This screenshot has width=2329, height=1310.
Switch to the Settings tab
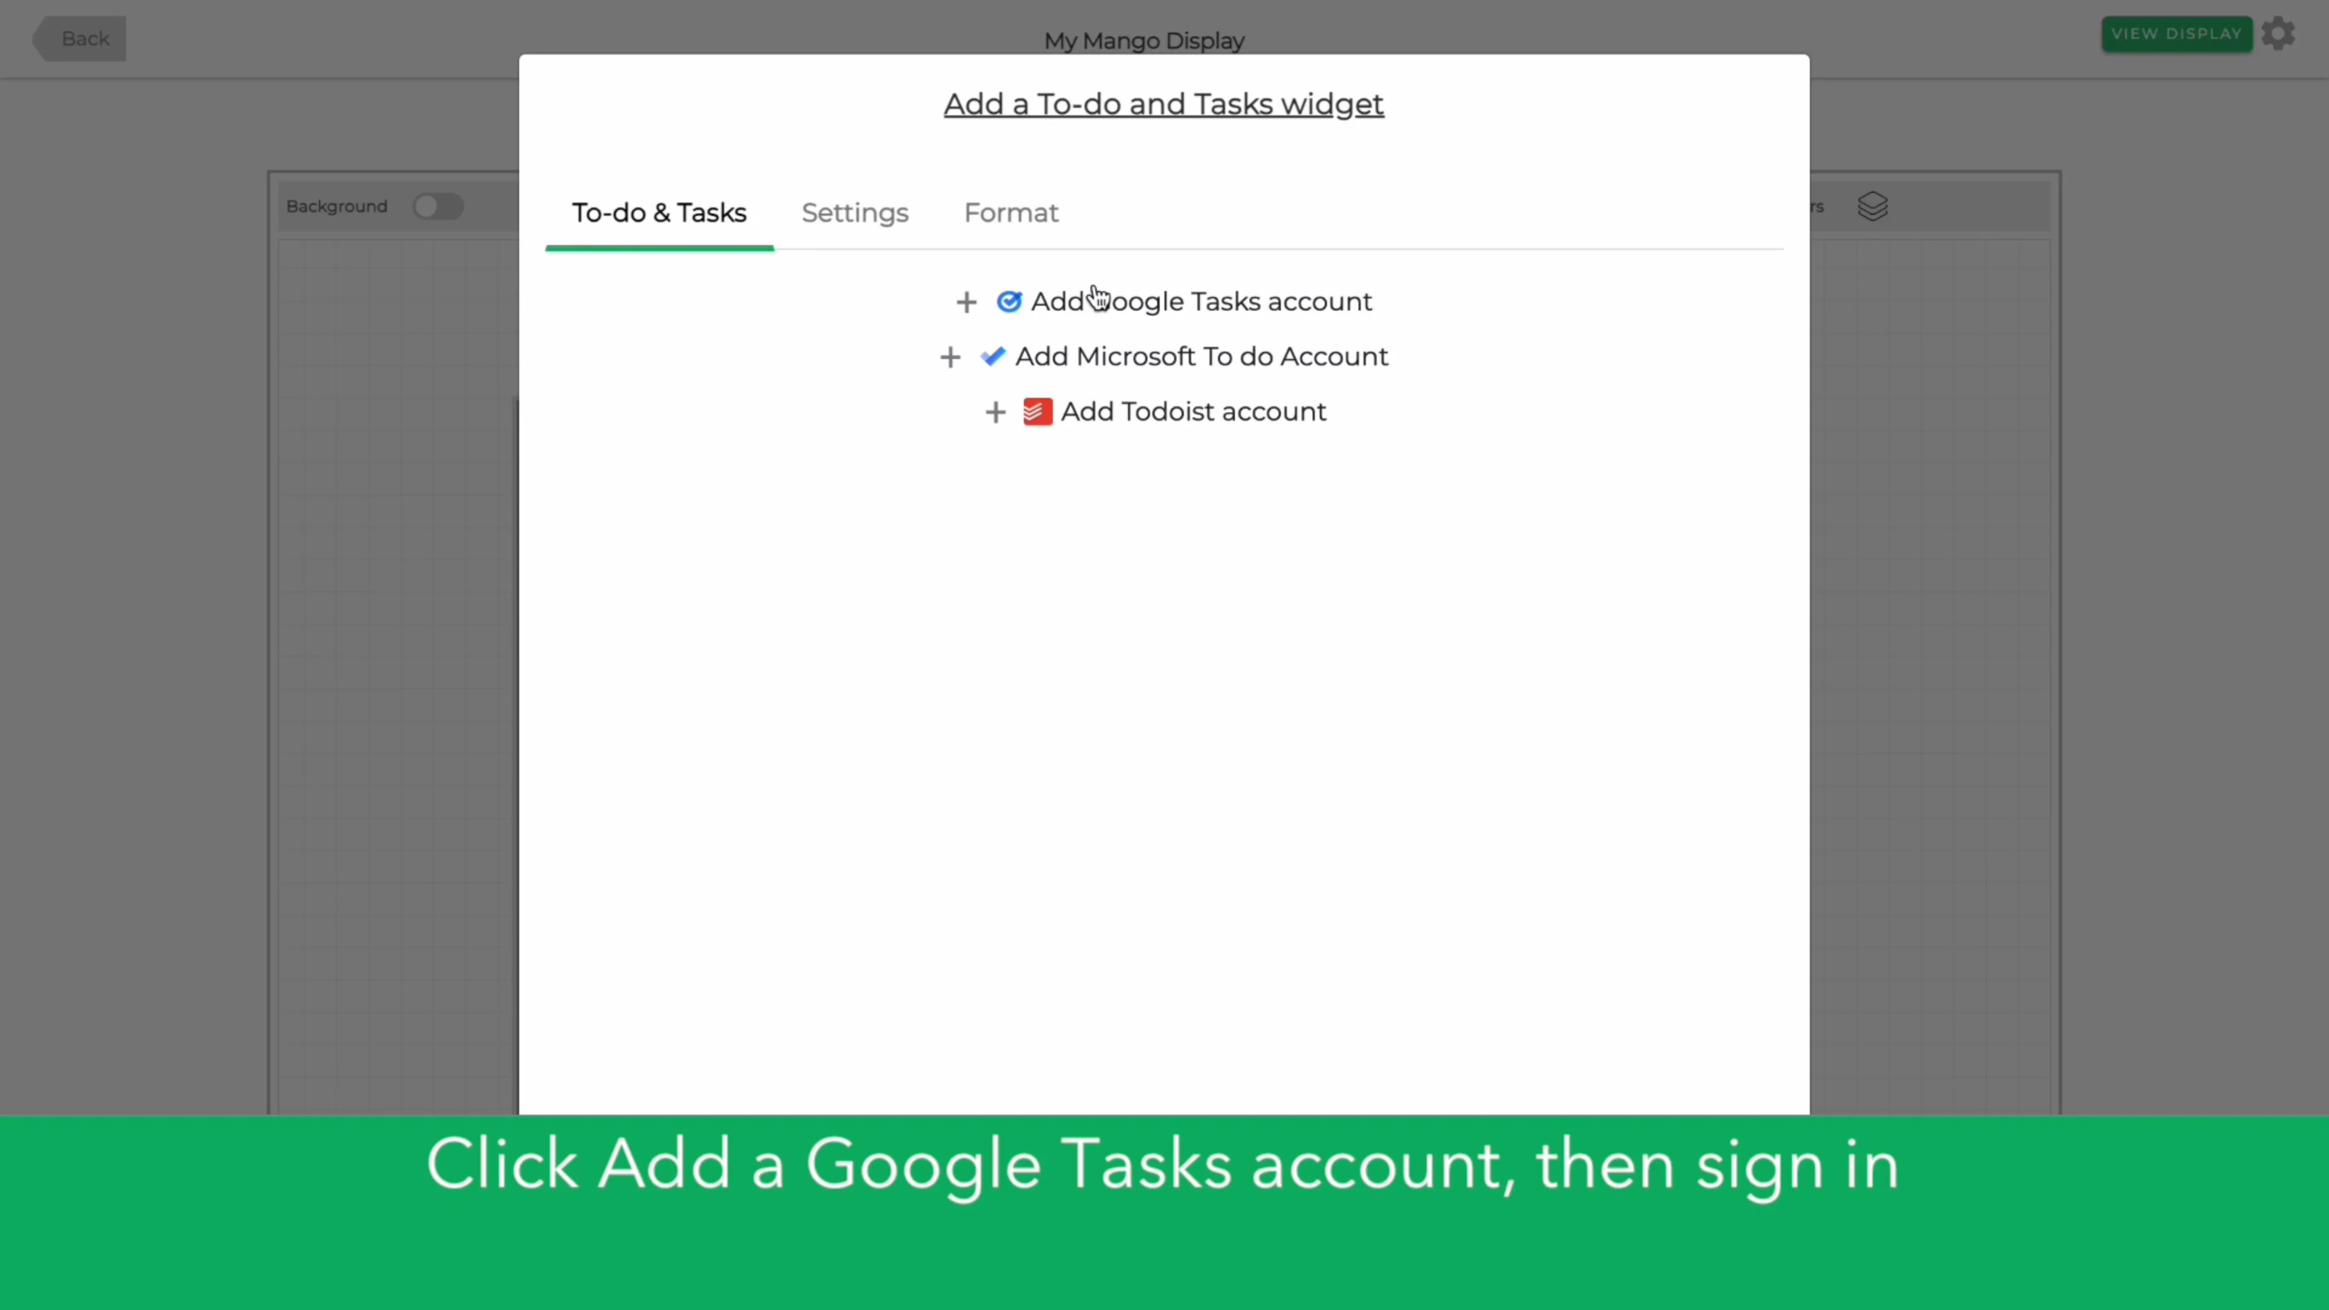[x=855, y=213]
